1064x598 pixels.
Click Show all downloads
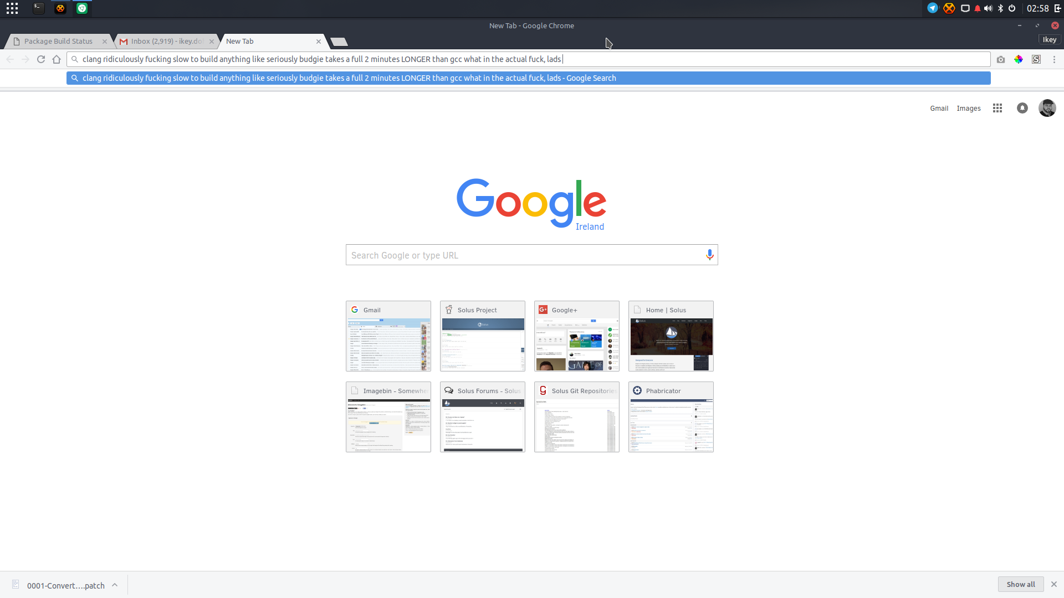pos(1021,584)
